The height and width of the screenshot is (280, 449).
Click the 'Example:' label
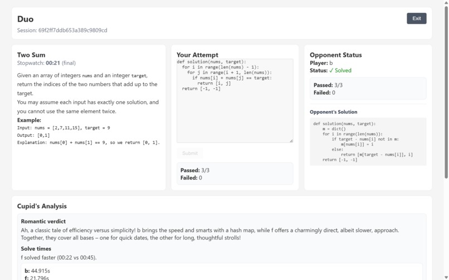tap(29, 120)
